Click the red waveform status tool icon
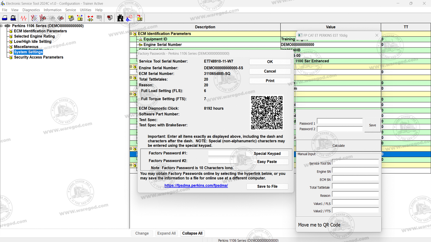 pos(23,18)
